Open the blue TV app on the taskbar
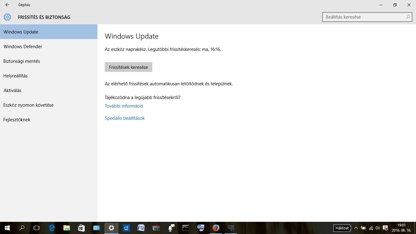Screen dimensions: 416x234 point(126,228)
